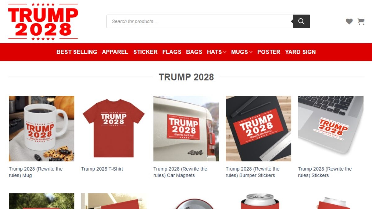372x209 pixels.
Task: Open the Flags category
Action: (x=172, y=52)
